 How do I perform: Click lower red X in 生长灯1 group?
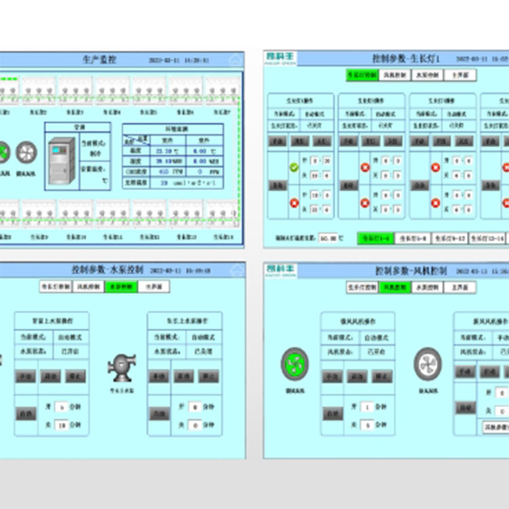(294, 203)
